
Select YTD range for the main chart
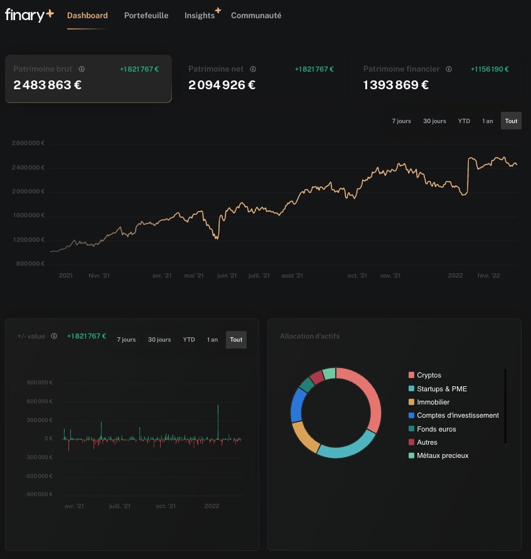(464, 121)
